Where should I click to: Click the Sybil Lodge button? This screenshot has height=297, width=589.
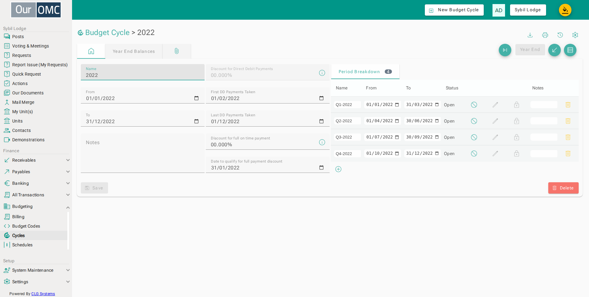528,10
